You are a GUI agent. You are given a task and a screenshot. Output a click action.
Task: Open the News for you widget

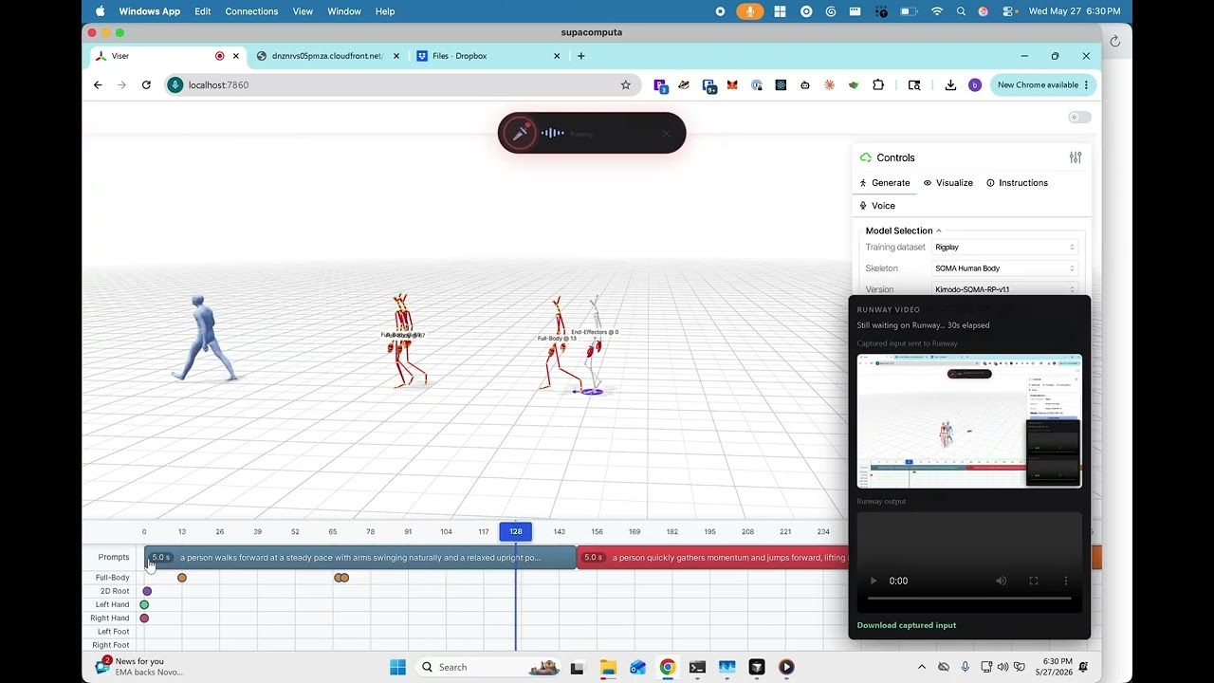pyautogui.click(x=139, y=667)
